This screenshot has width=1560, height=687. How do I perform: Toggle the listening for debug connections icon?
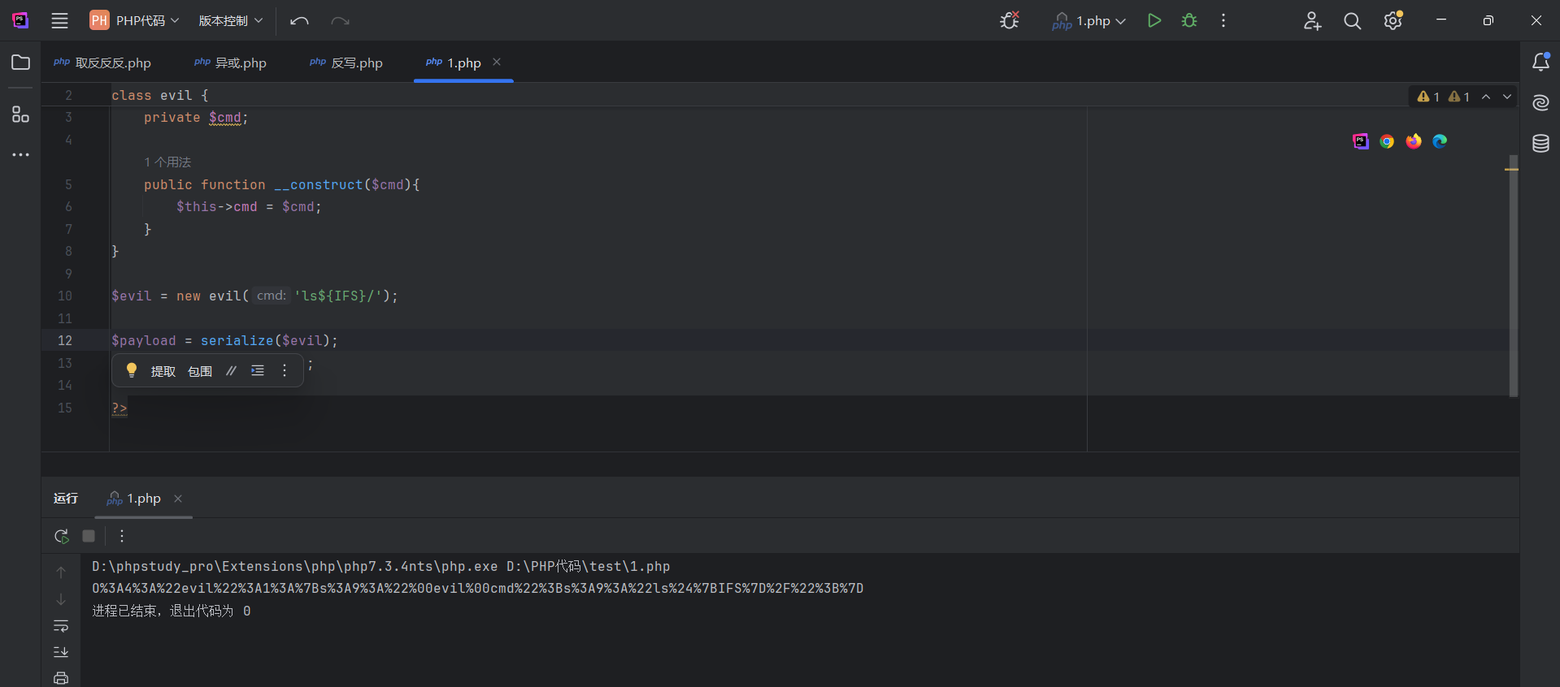tap(1009, 21)
